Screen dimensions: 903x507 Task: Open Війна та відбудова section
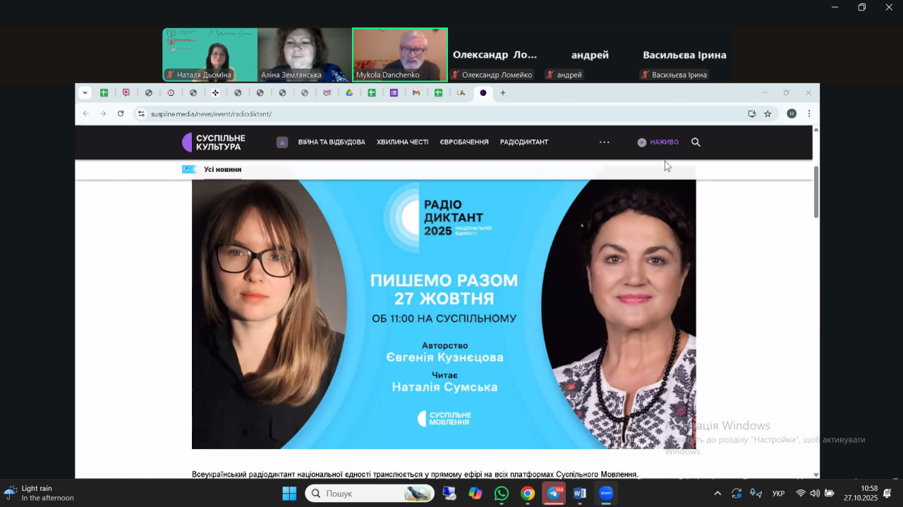pyautogui.click(x=332, y=142)
